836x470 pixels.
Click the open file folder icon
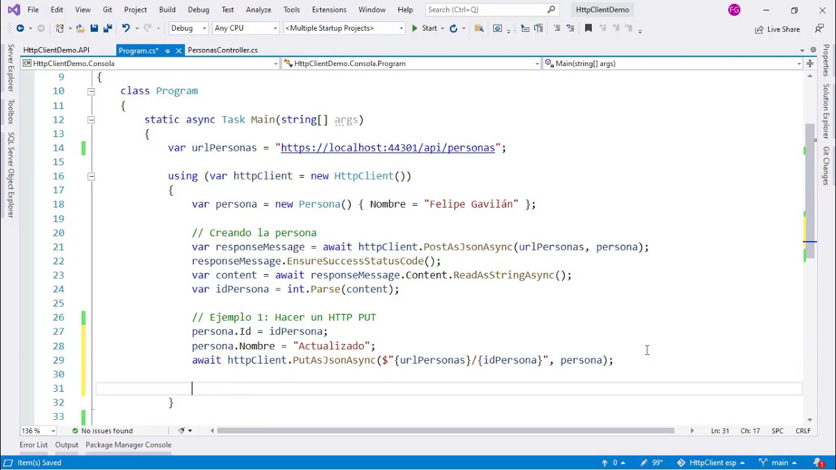pyautogui.click(x=80, y=28)
